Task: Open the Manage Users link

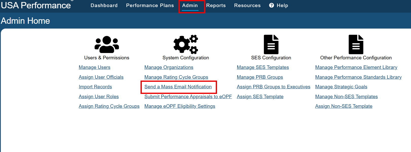Action: point(94,67)
